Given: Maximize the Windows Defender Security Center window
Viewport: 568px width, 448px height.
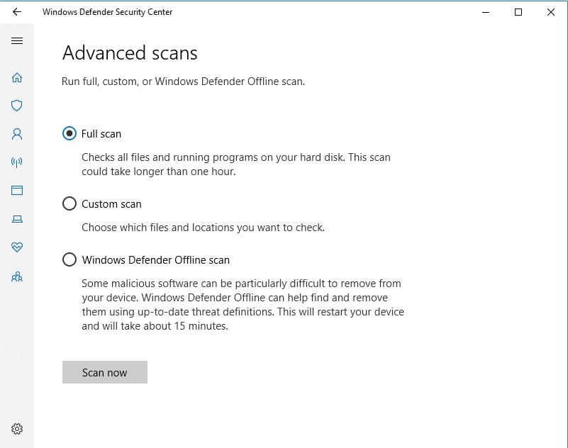Looking at the screenshot, I should click(518, 12).
